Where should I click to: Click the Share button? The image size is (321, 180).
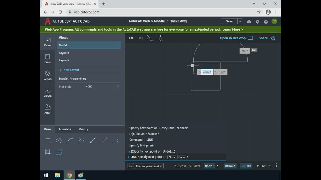point(267,38)
